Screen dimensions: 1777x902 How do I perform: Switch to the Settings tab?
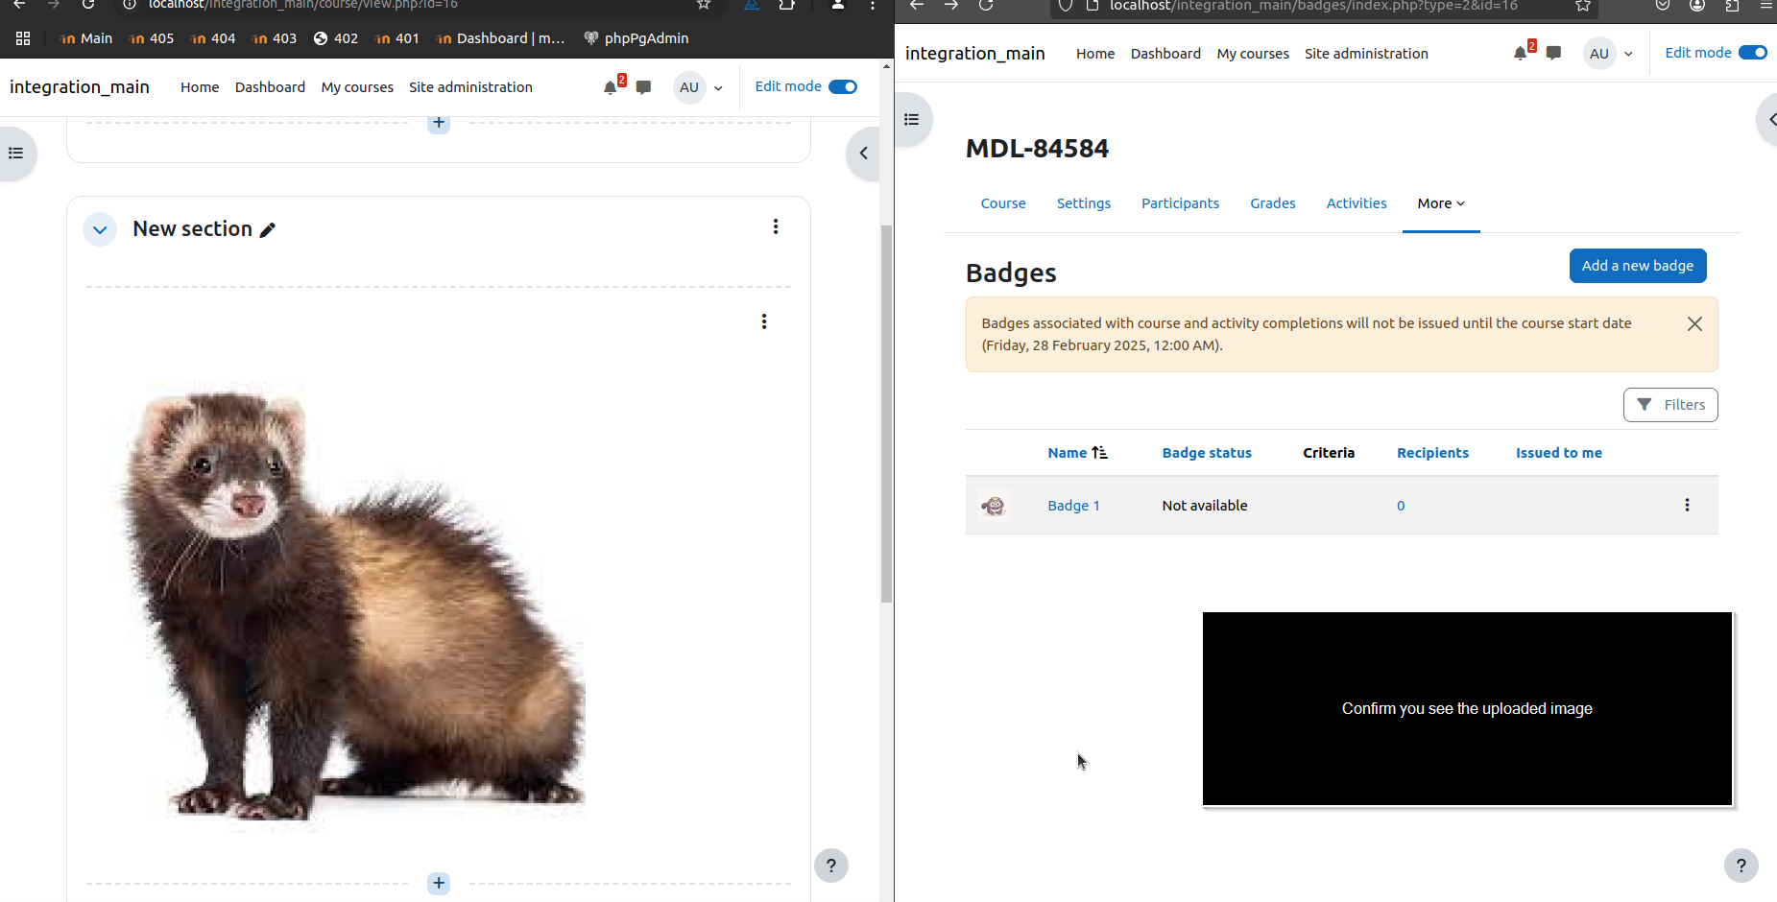click(x=1084, y=203)
